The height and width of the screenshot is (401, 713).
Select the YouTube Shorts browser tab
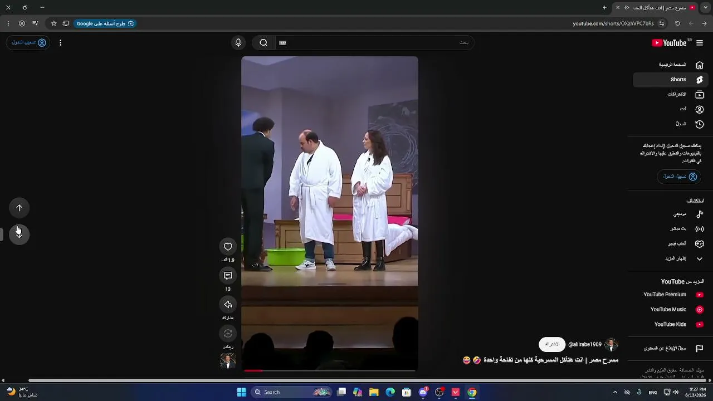coord(655,8)
